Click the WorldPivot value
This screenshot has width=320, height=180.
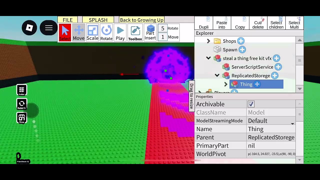coord(271,154)
